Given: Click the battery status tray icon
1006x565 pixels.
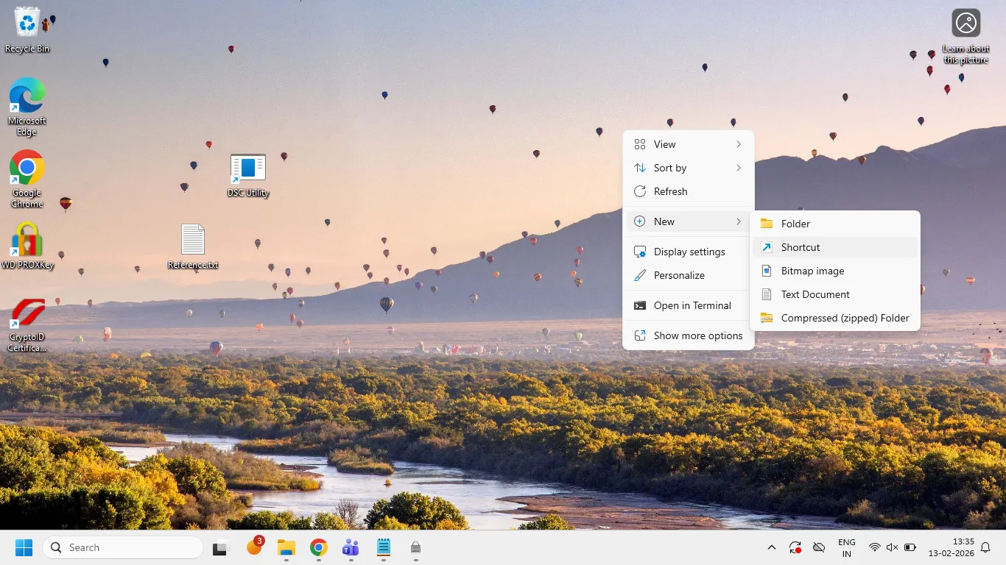Looking at the screenshot, I should pos(910,547).
